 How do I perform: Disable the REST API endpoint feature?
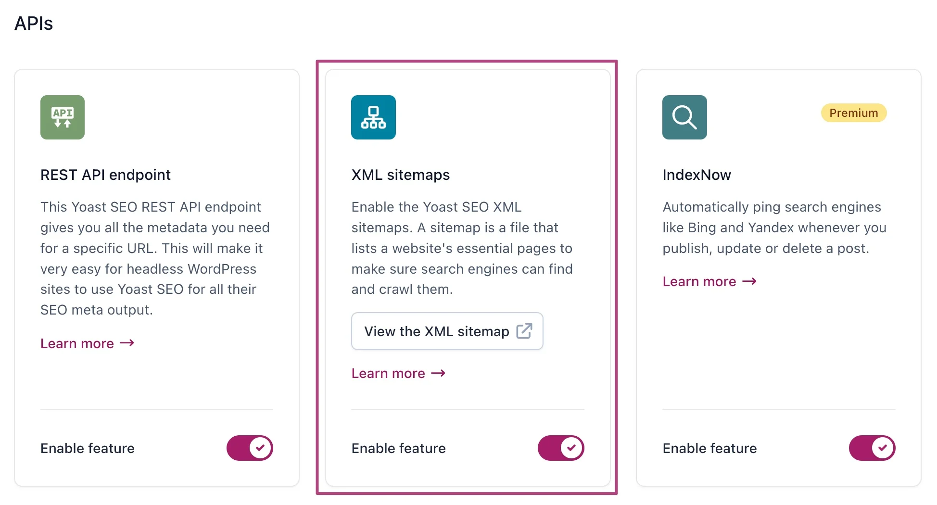[250, 448]
